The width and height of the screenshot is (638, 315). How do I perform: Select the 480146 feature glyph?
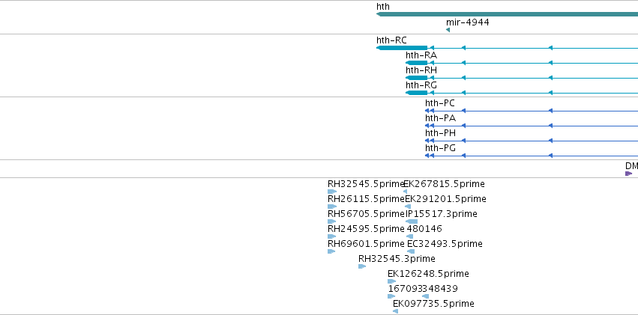click(x=410, y=236)
